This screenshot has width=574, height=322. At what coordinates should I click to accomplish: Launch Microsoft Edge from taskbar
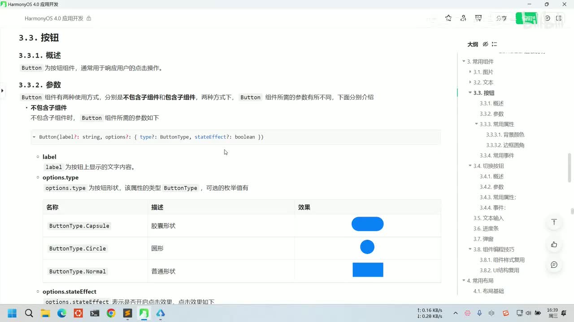click(62, 313)
